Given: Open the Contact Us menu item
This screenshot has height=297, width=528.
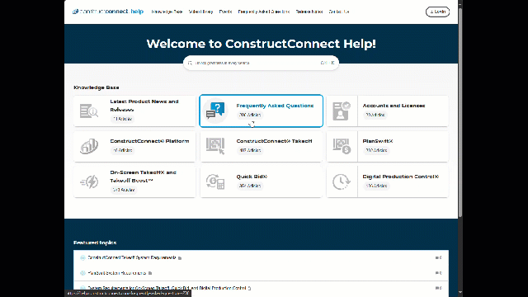Looking at the screenshot, I should pos(339,12).
